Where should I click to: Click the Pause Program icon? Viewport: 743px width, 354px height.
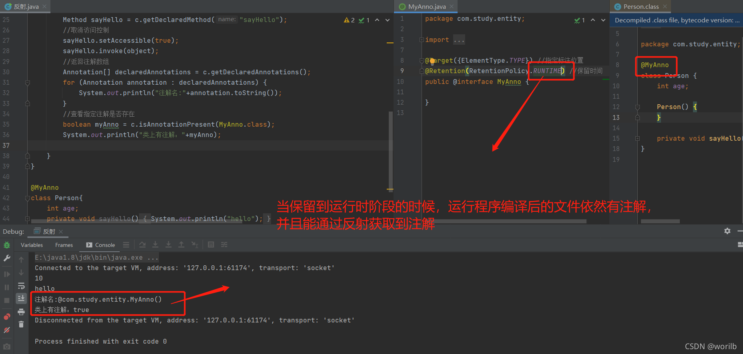(x=7, y=287)
